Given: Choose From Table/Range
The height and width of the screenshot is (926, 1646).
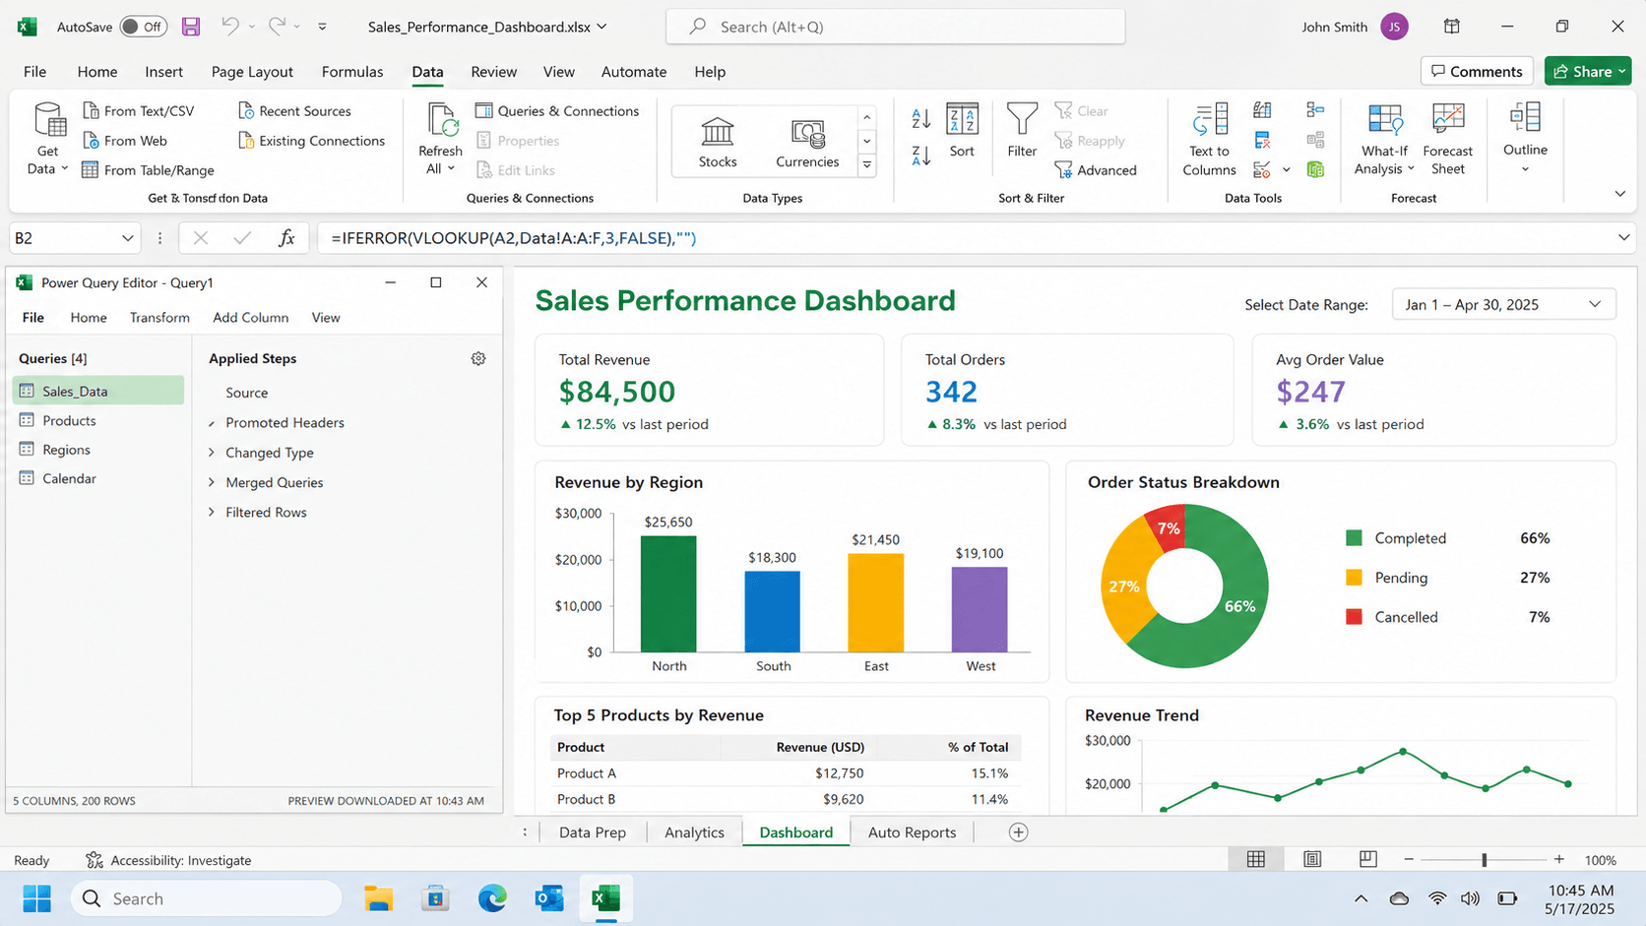Looking at the screenshot, I should 149,170.
